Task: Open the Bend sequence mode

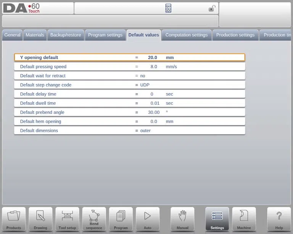Action: pyautogui.click(x=94, y=219)
